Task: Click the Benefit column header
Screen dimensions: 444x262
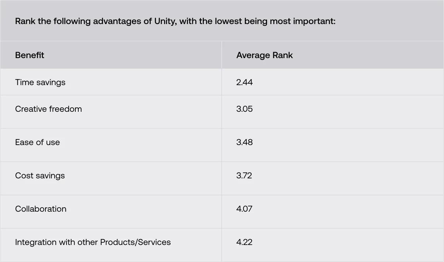Action: click(x=30, y=55)
